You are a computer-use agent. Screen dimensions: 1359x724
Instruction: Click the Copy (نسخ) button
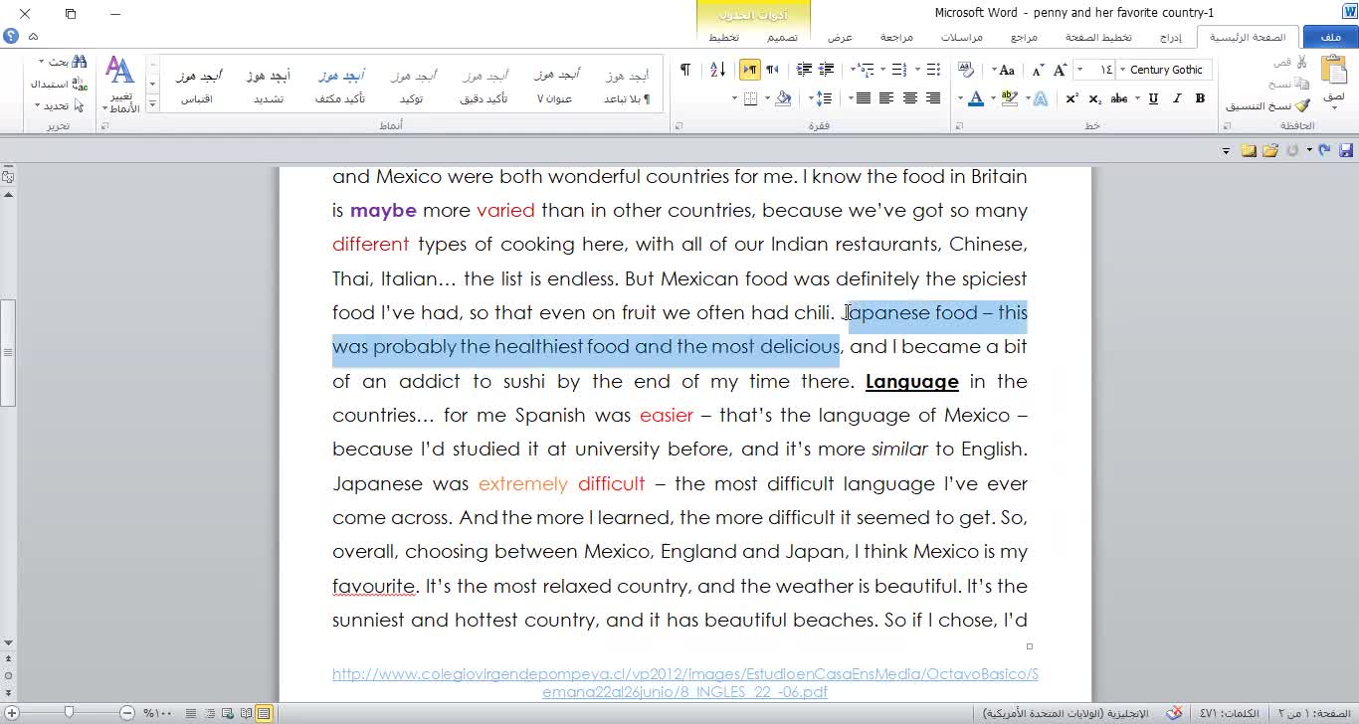1288,84
